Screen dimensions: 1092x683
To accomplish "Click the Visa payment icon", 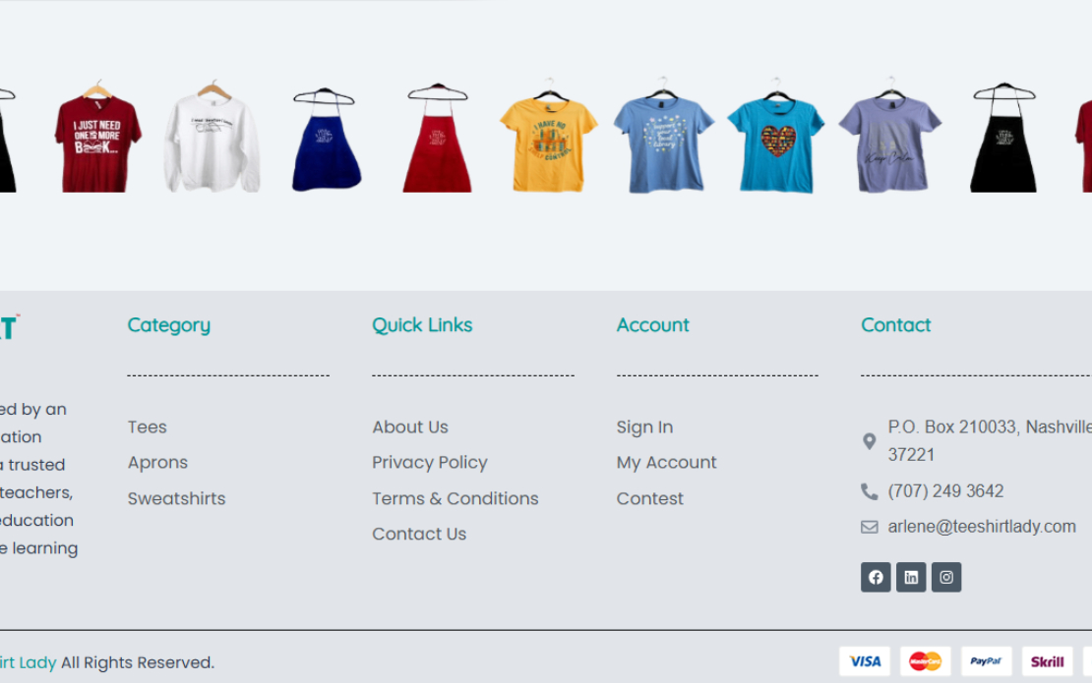I will pos(865,660).
